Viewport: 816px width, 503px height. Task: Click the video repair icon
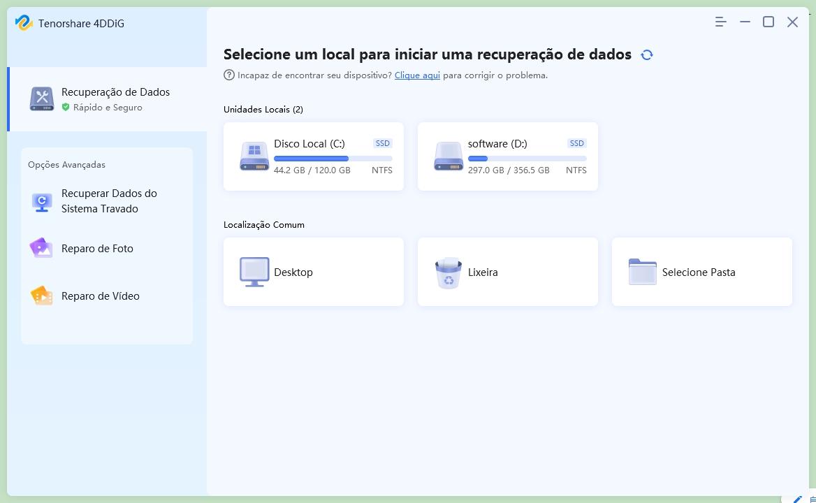[42, 296]
